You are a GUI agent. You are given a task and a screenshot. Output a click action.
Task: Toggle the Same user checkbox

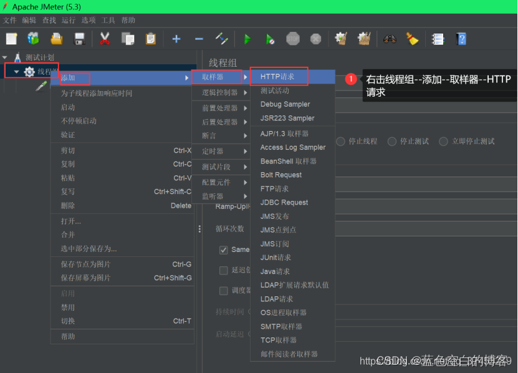pos(224,250)
